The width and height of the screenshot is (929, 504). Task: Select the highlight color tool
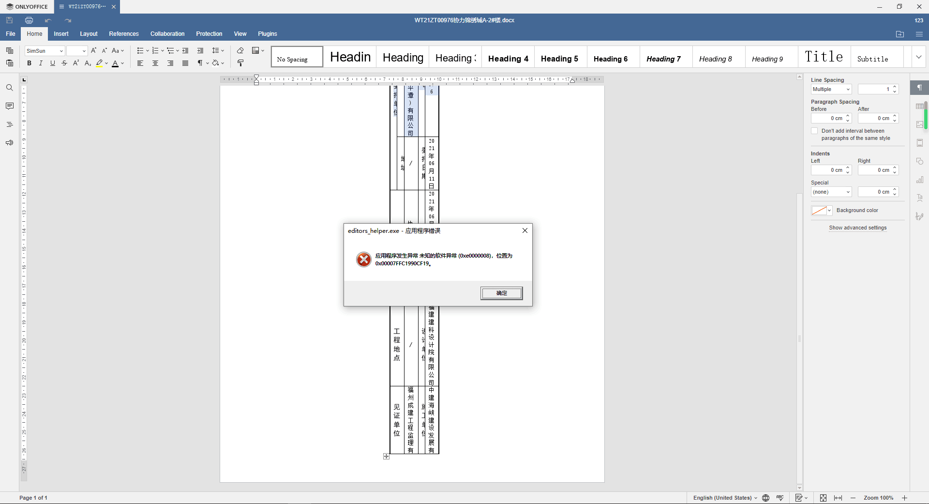[100, 63]
